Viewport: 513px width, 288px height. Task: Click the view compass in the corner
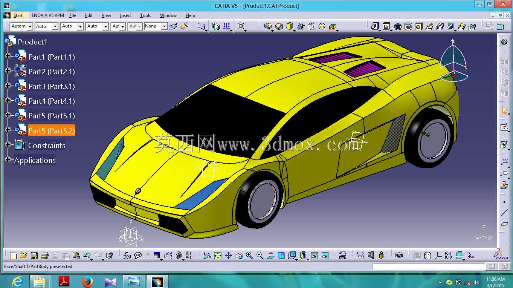(454, 60)
